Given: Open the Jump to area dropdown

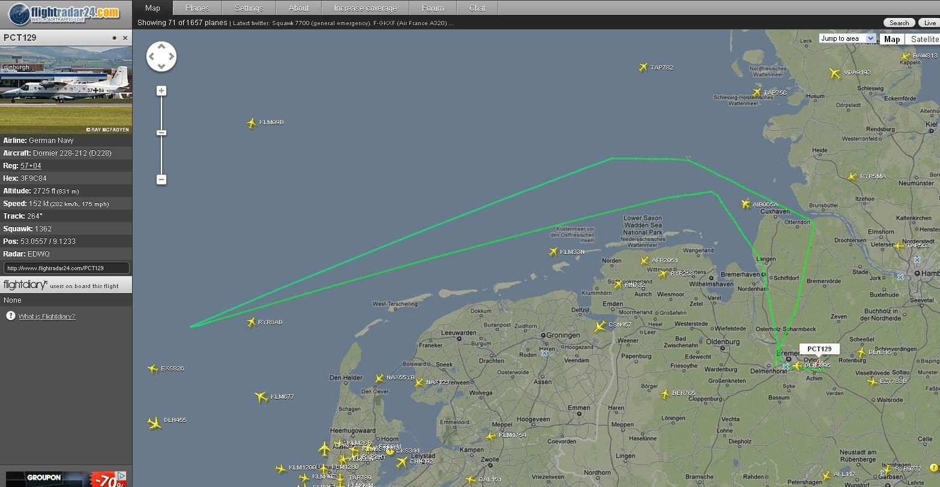Looking at the screenshot, I should [847, 38].
